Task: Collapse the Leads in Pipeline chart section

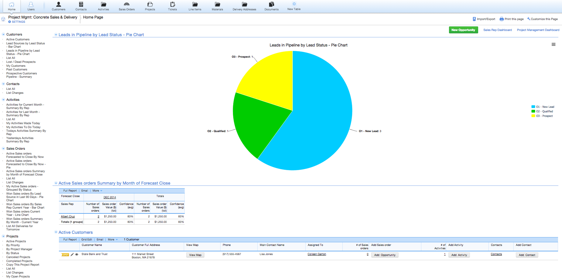Action: coord(56,35)
